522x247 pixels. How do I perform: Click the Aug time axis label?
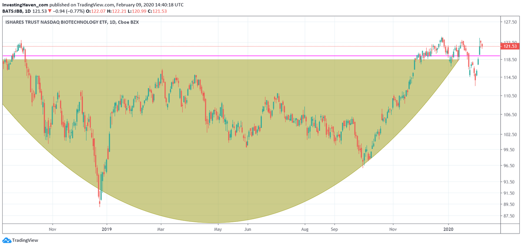305,228
